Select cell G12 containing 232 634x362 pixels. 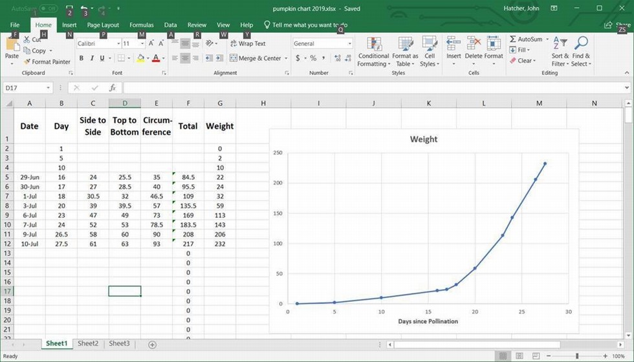click(x=220, y=244)
